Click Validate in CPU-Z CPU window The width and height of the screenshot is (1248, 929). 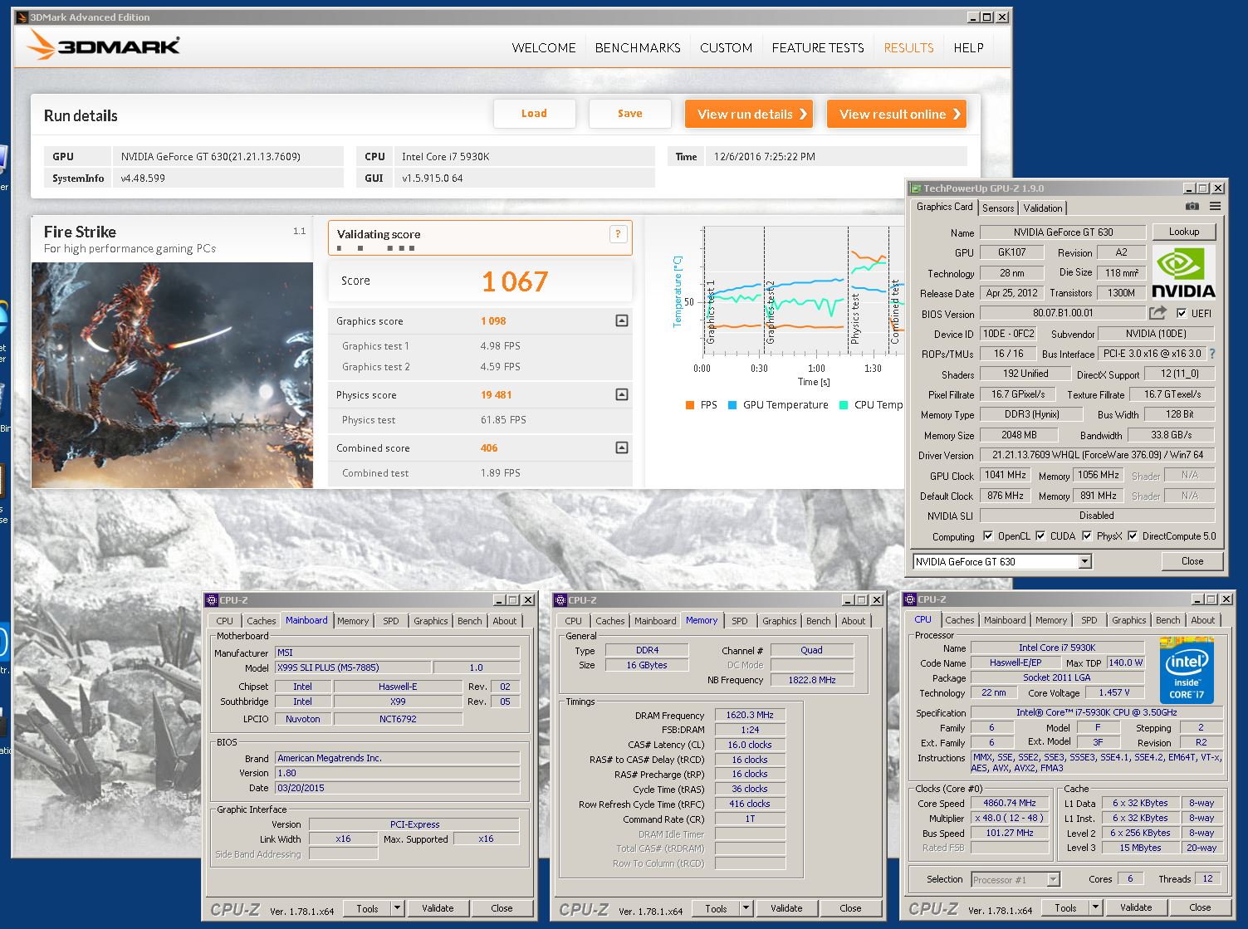1135,907
